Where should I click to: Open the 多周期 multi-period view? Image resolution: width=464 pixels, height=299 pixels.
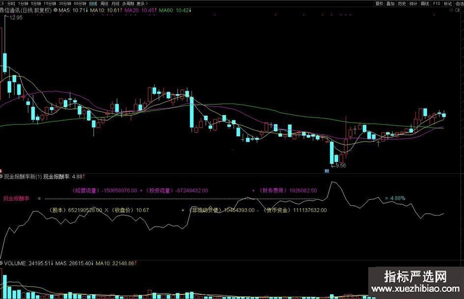(128, 3)
